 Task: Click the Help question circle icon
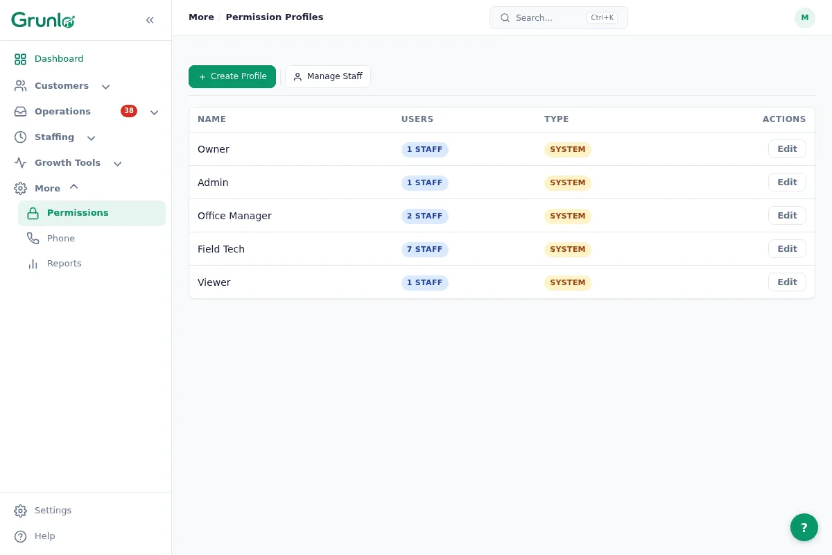point(21,536)
